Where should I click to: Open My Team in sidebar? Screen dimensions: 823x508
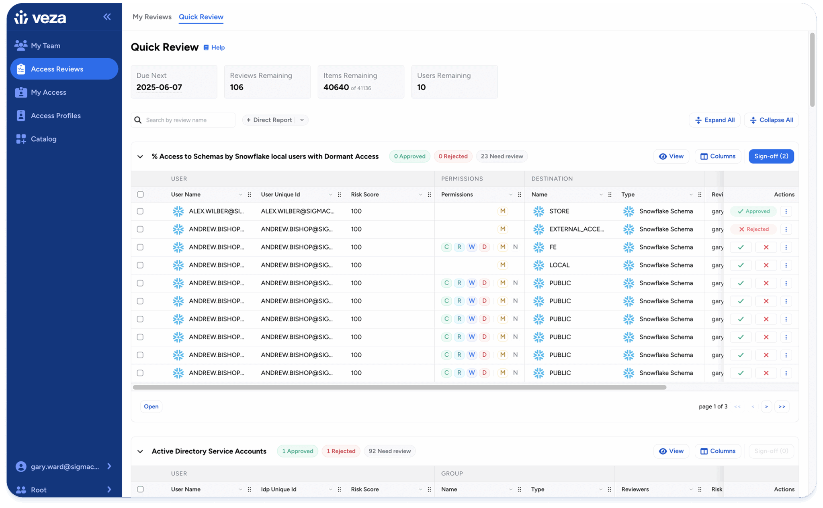(45, 46)
